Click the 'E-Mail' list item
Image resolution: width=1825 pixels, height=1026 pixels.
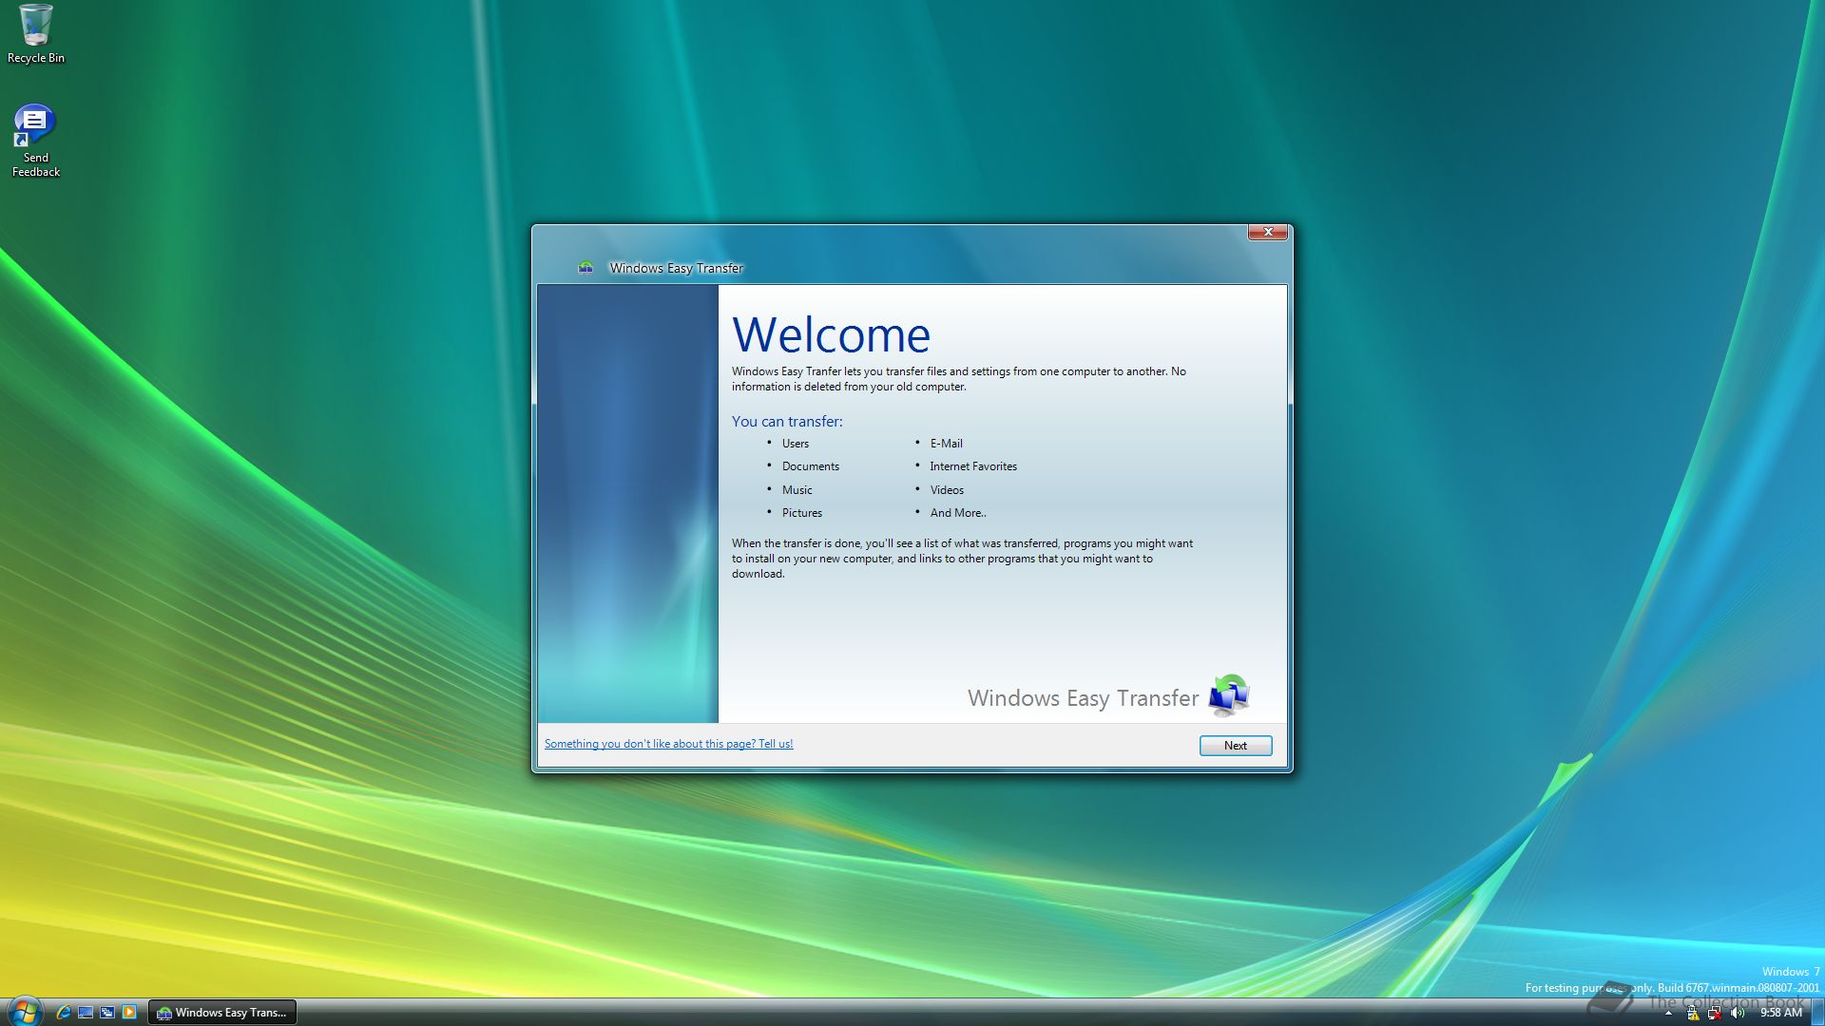point(947,444)
